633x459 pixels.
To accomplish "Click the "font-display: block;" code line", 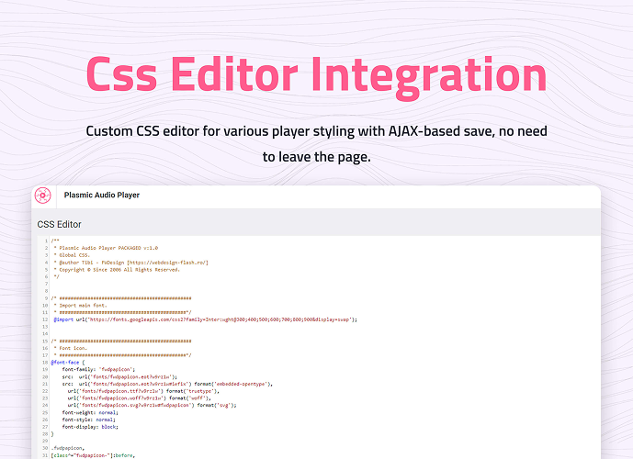I will (x=90, y=427).
